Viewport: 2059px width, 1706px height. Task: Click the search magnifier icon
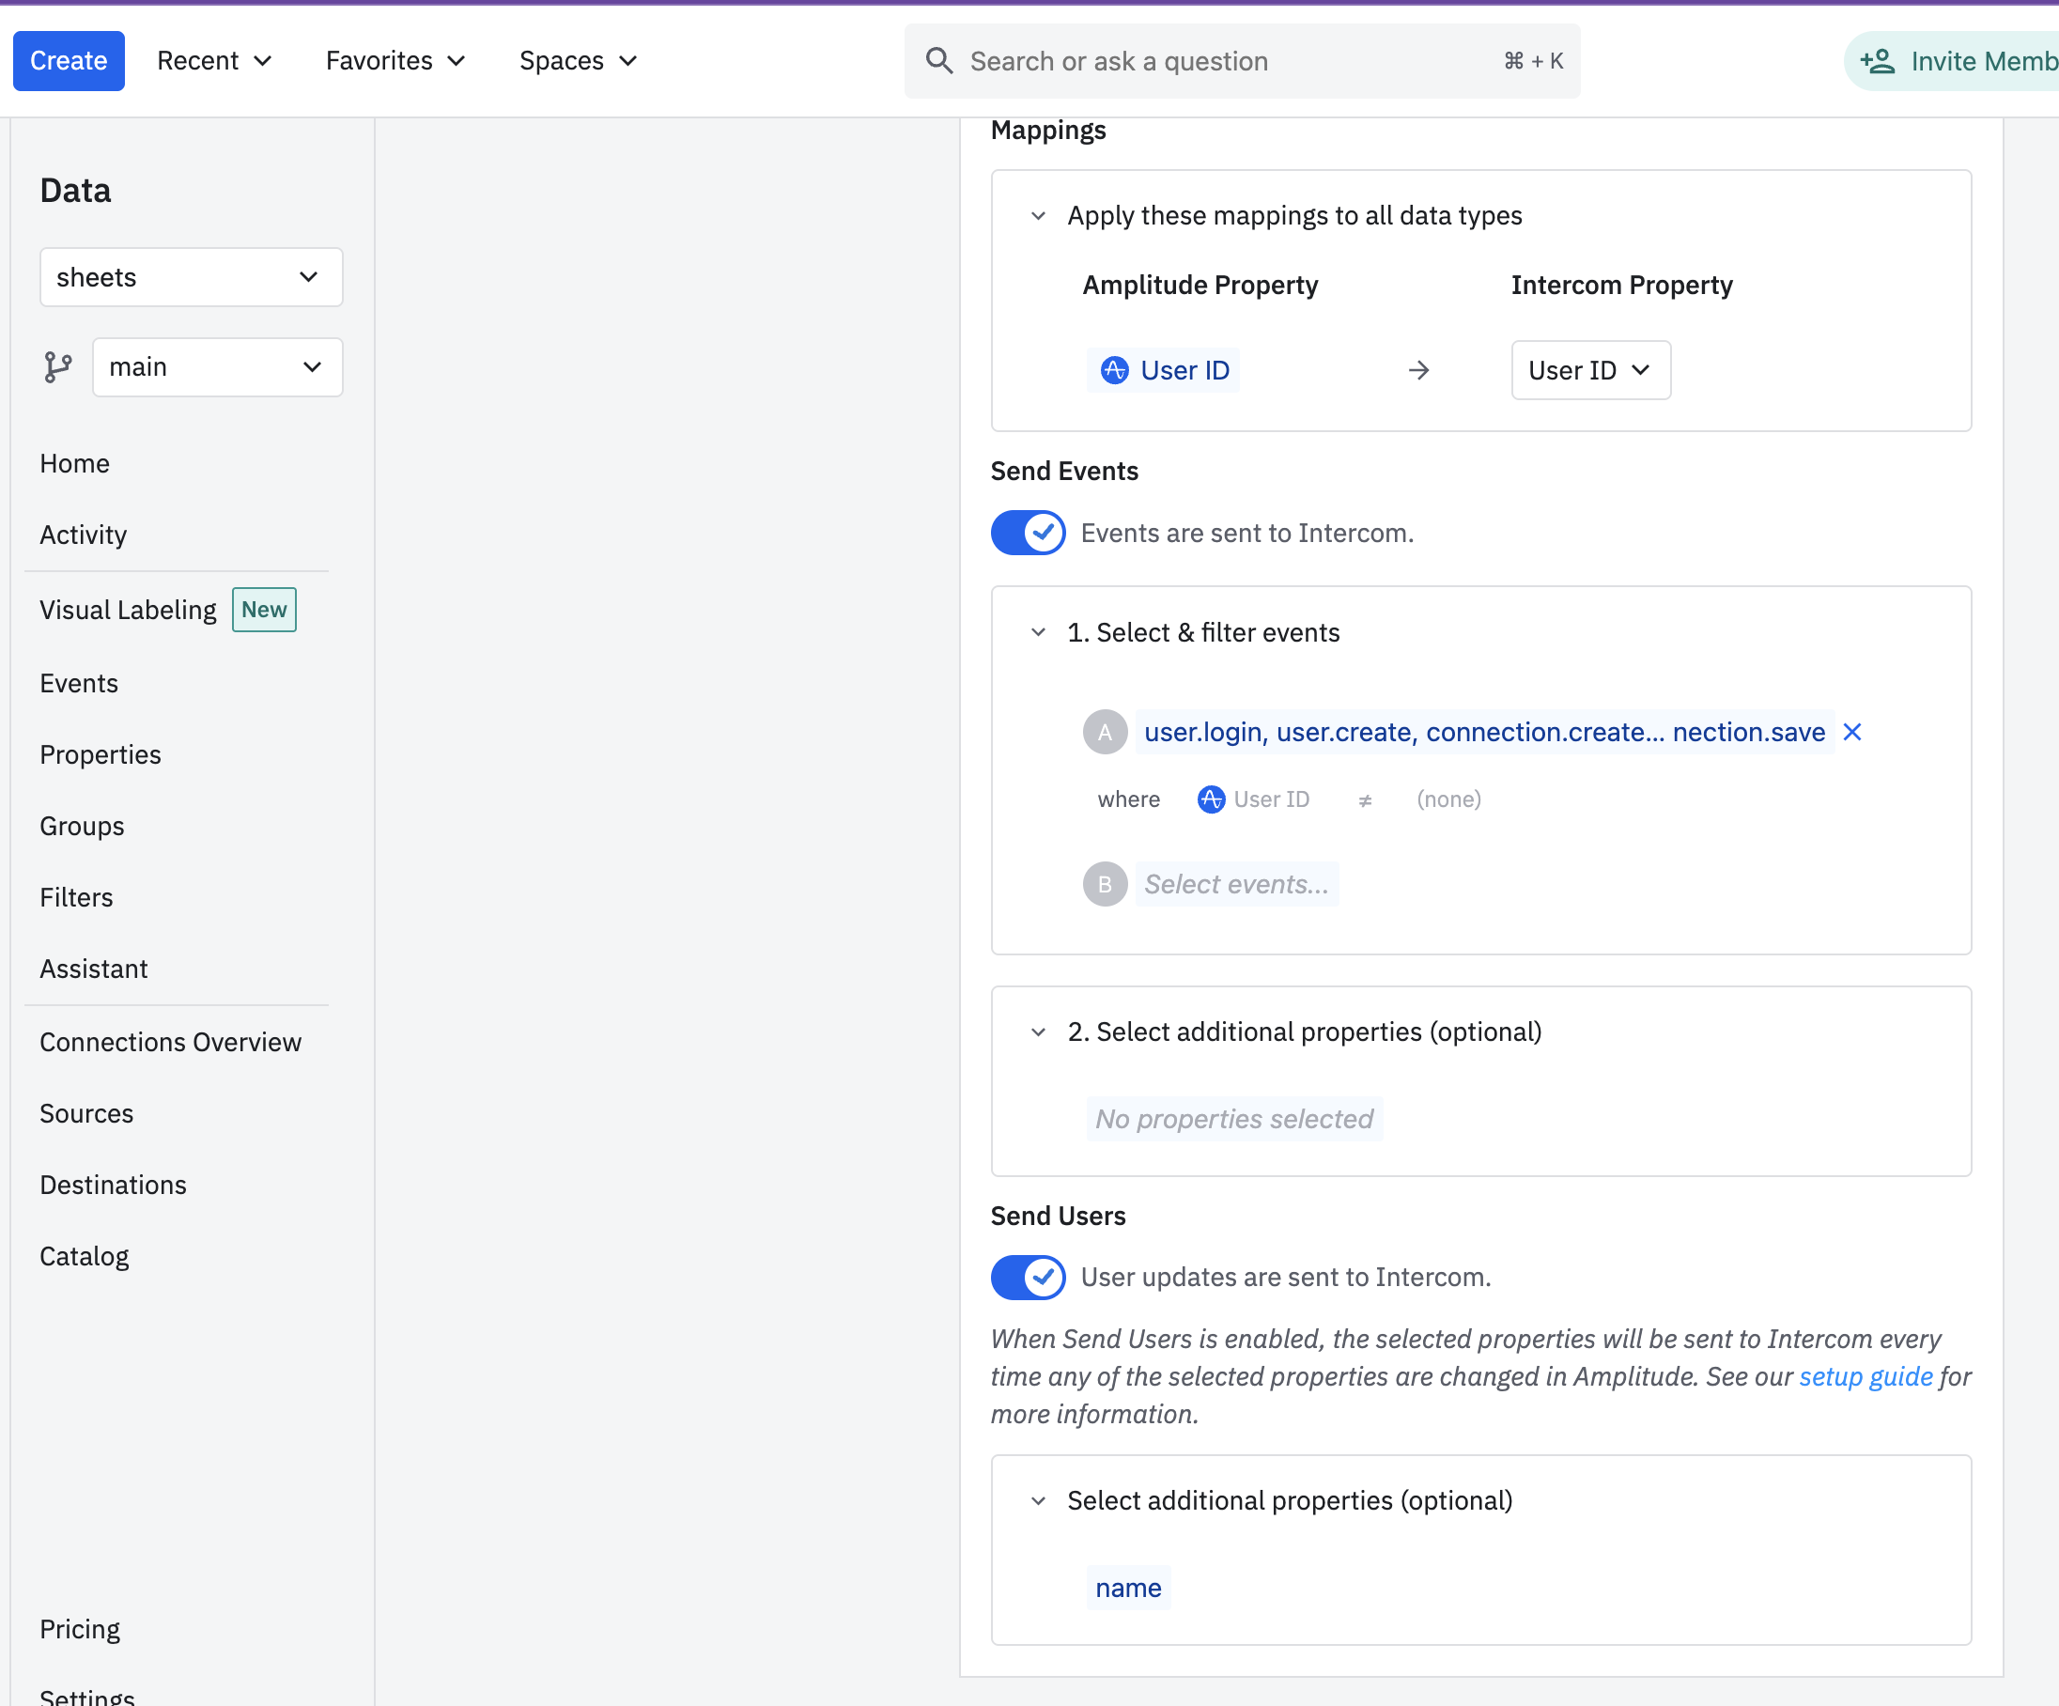[x=938, y=61]
